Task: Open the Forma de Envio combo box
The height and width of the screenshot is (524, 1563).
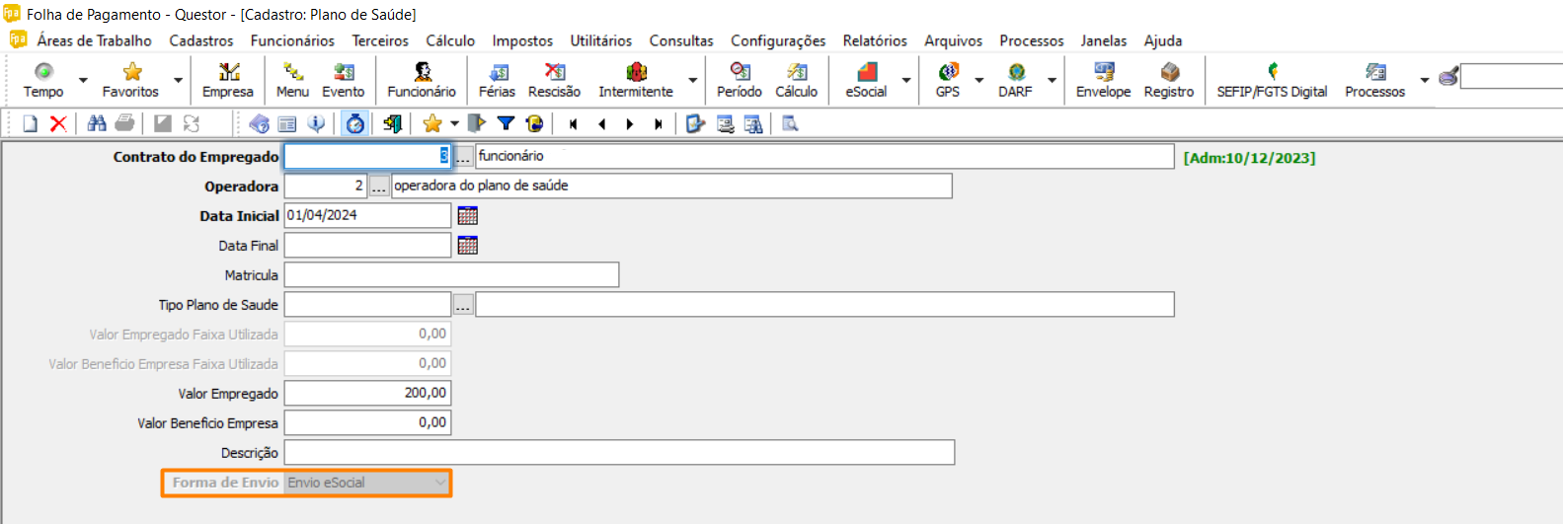Action: coord(367,483)
